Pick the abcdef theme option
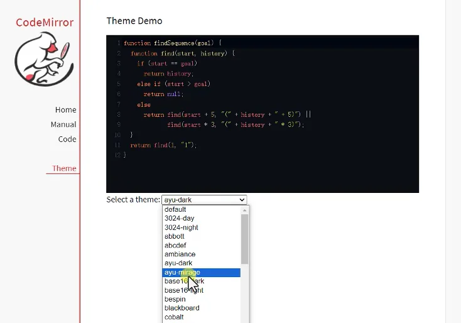 pos(202,245)
